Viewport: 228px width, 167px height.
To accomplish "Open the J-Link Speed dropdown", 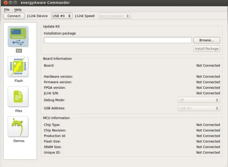I will (x=114, y=16).
